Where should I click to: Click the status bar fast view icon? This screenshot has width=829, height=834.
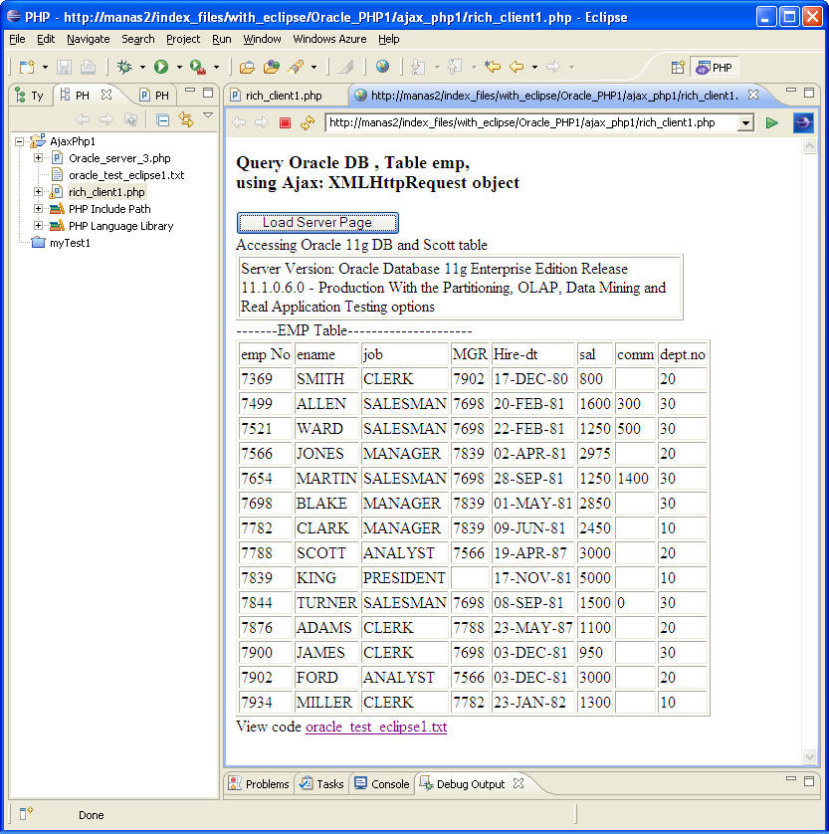pos(27,813)
